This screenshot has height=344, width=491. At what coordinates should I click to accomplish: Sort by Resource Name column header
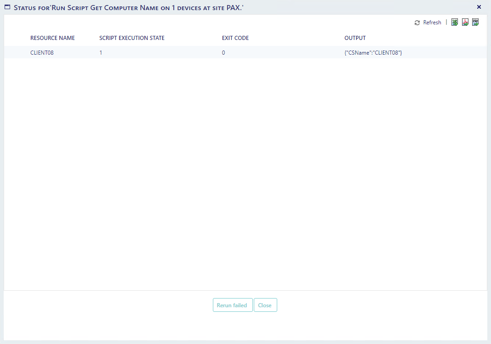point(52,38)
